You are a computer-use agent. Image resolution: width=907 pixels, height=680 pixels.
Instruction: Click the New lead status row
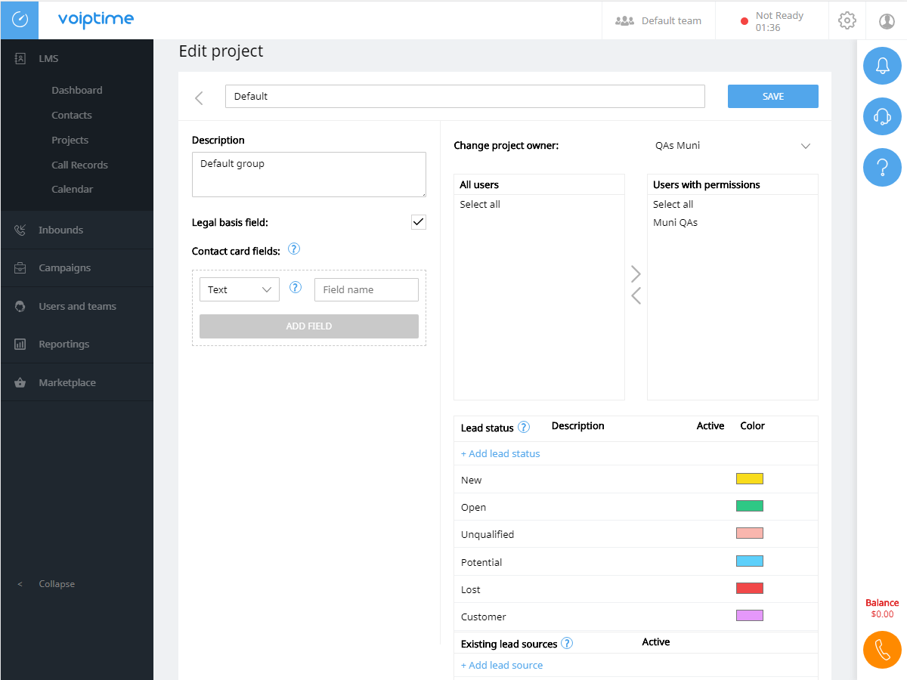pos(636,479)
